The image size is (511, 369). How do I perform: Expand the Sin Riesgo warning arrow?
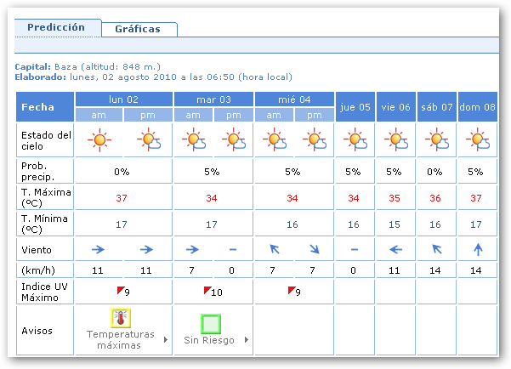247,340
